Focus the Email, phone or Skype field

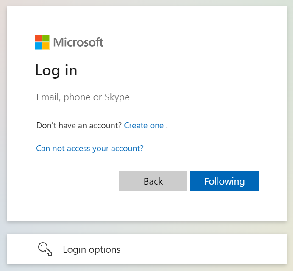point(146,97)
